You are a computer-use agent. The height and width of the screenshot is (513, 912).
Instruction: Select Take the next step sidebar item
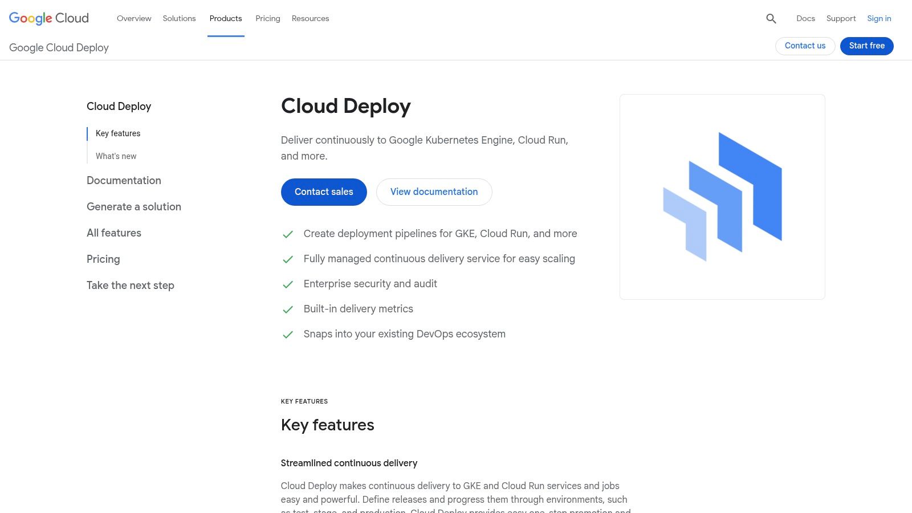click(x=131, y=286)
